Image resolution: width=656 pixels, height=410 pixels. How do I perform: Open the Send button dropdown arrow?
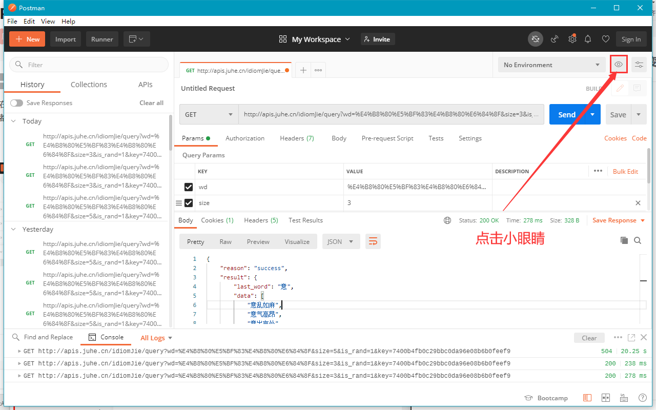pos(593,114)
